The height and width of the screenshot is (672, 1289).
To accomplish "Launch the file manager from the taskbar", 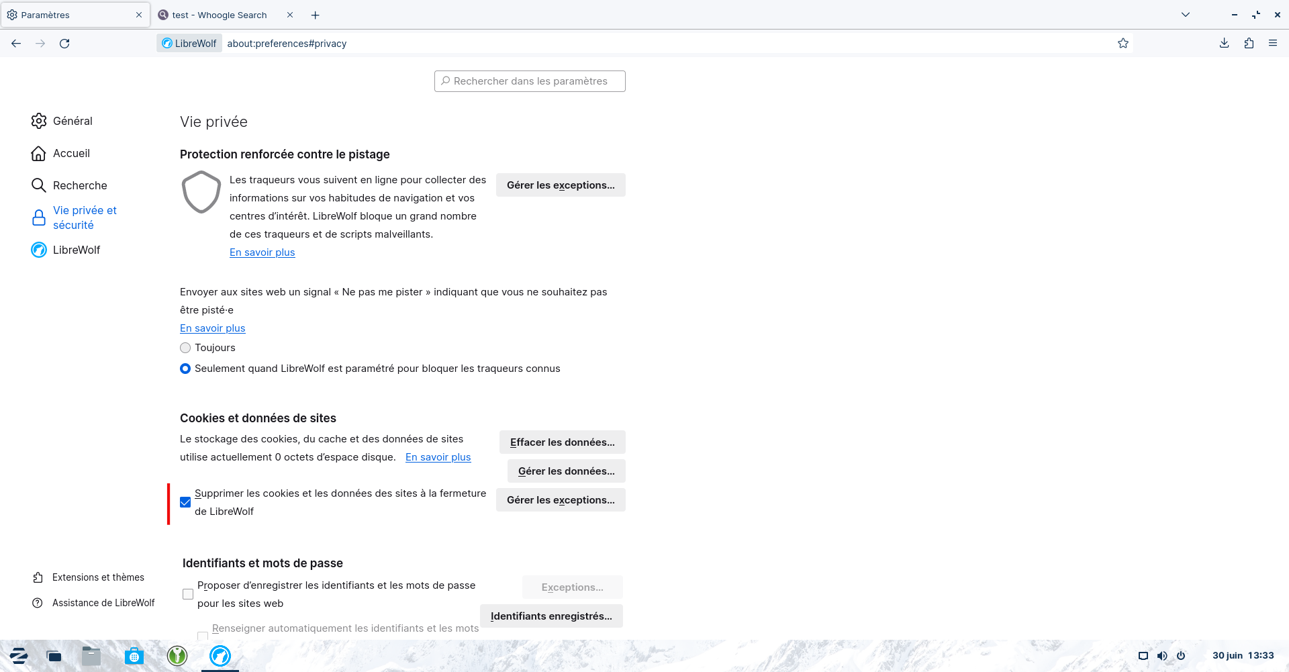I will [91, 656].
